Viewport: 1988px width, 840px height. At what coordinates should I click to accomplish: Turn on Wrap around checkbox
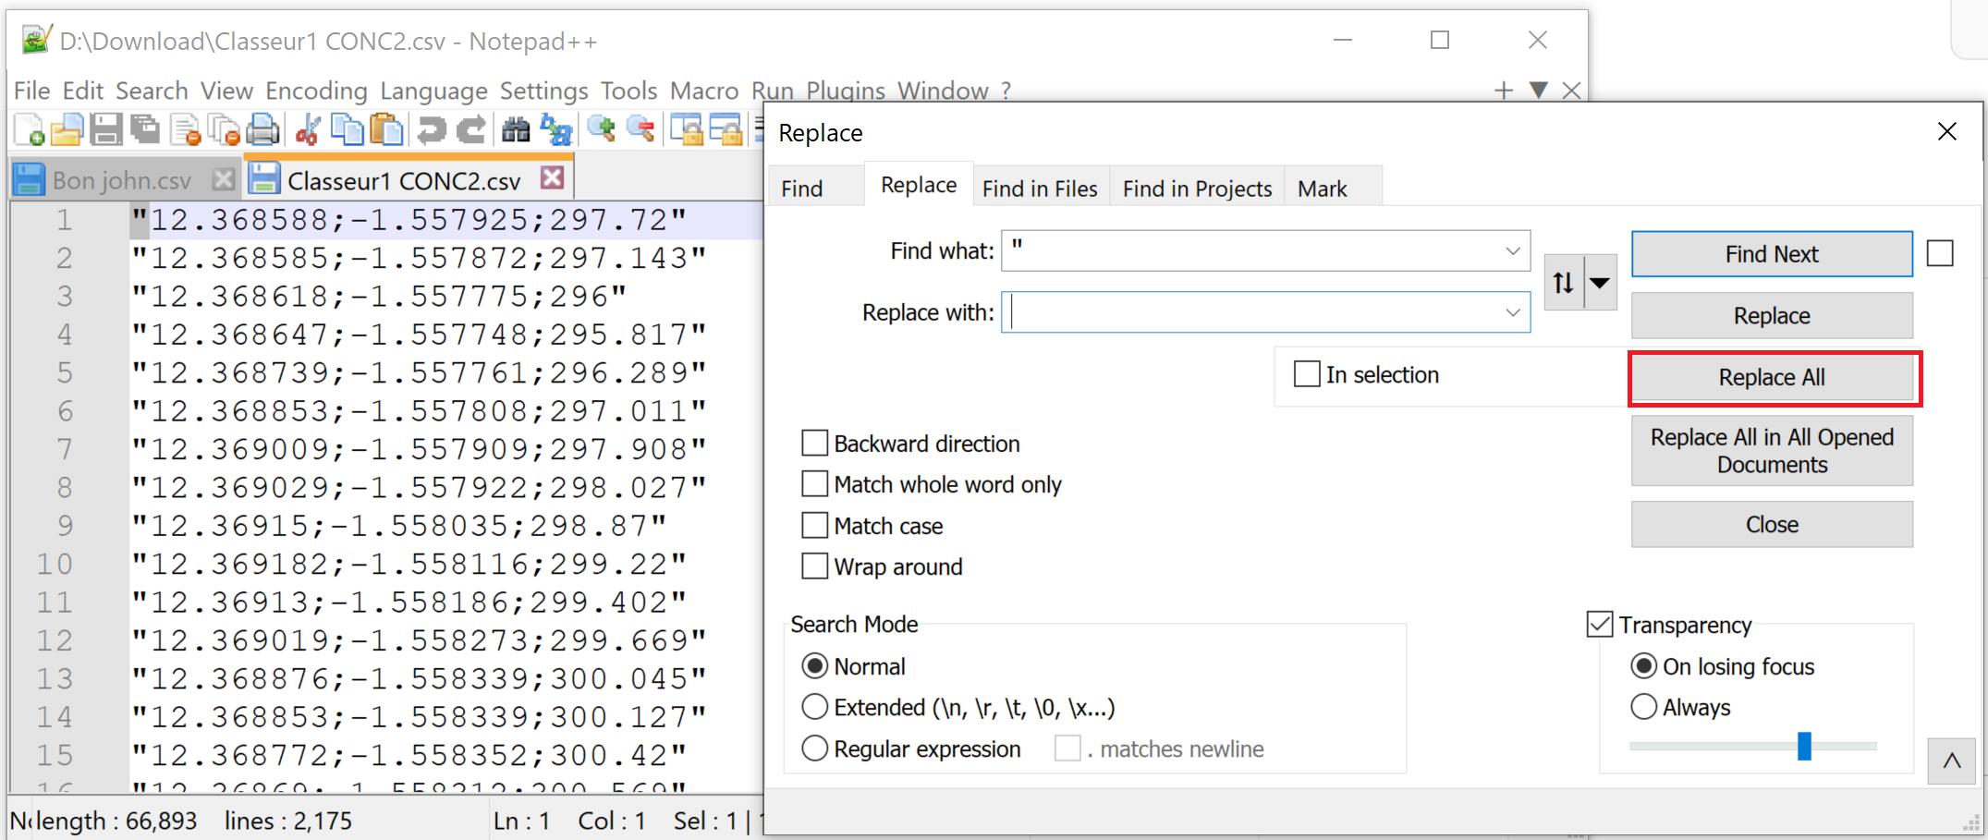814,566
